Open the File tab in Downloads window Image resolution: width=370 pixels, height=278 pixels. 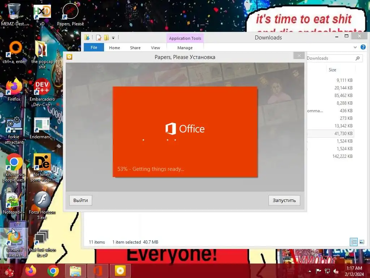[94, 47]
